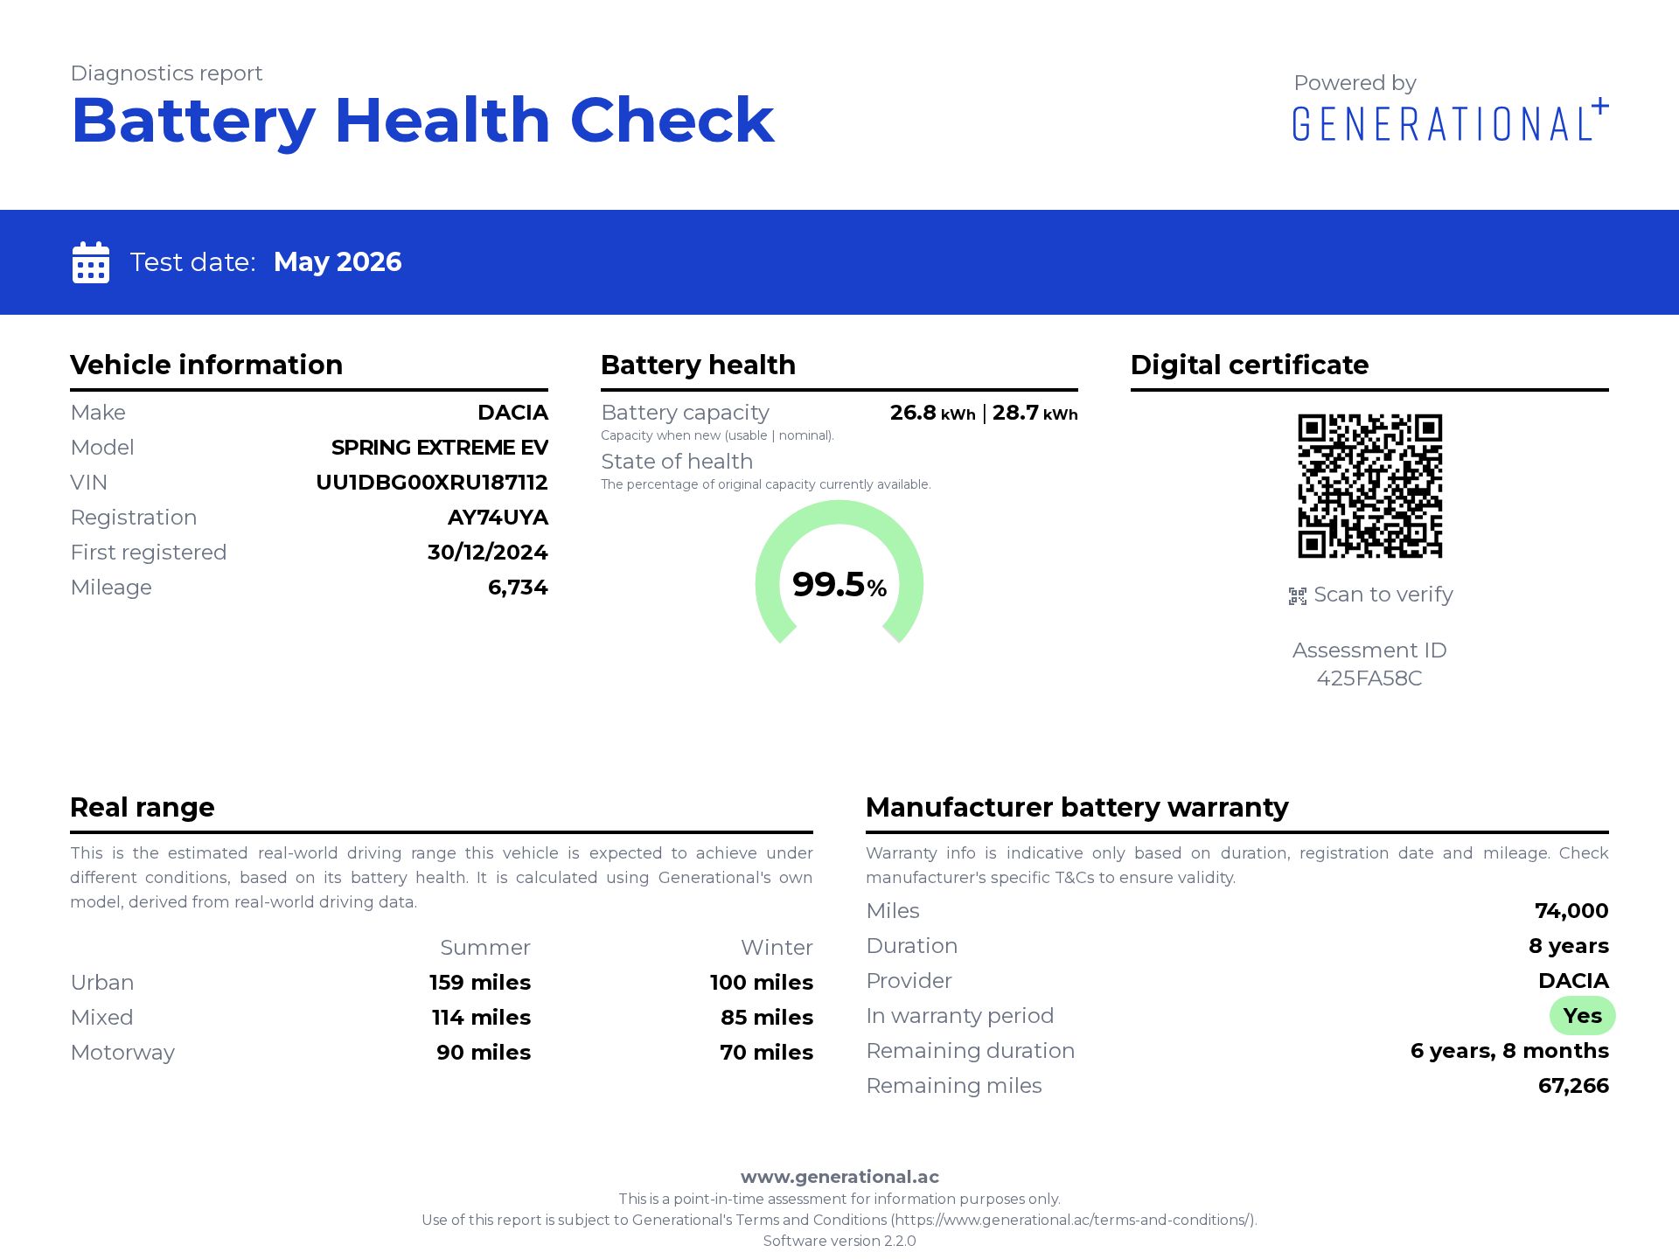Click the test date May 2026
This screenshot has height=1259, width=1679.
coord(338,262)
